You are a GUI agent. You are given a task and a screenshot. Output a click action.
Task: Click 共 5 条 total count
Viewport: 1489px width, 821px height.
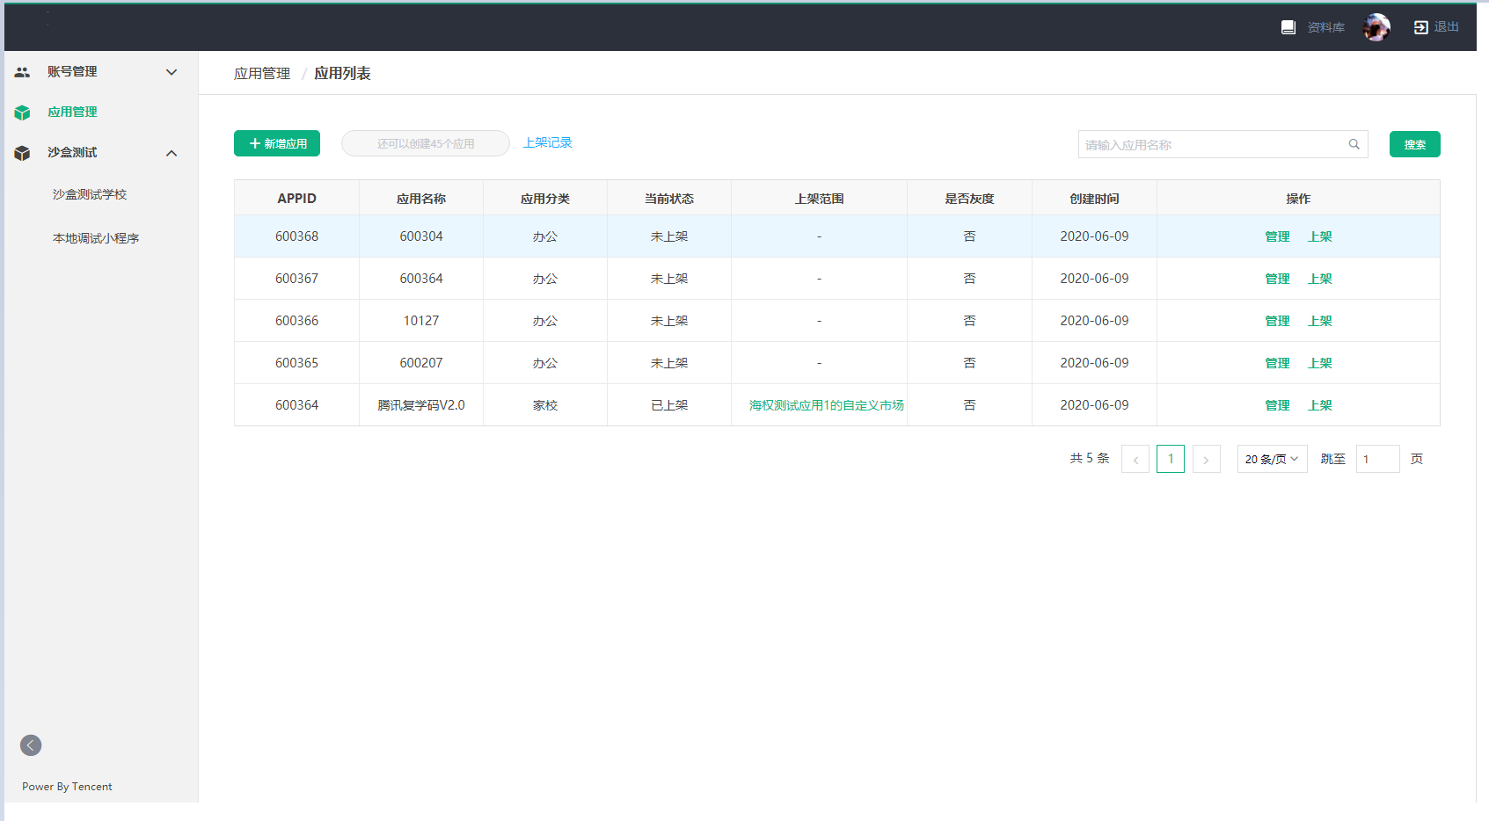coord(1090,459)
